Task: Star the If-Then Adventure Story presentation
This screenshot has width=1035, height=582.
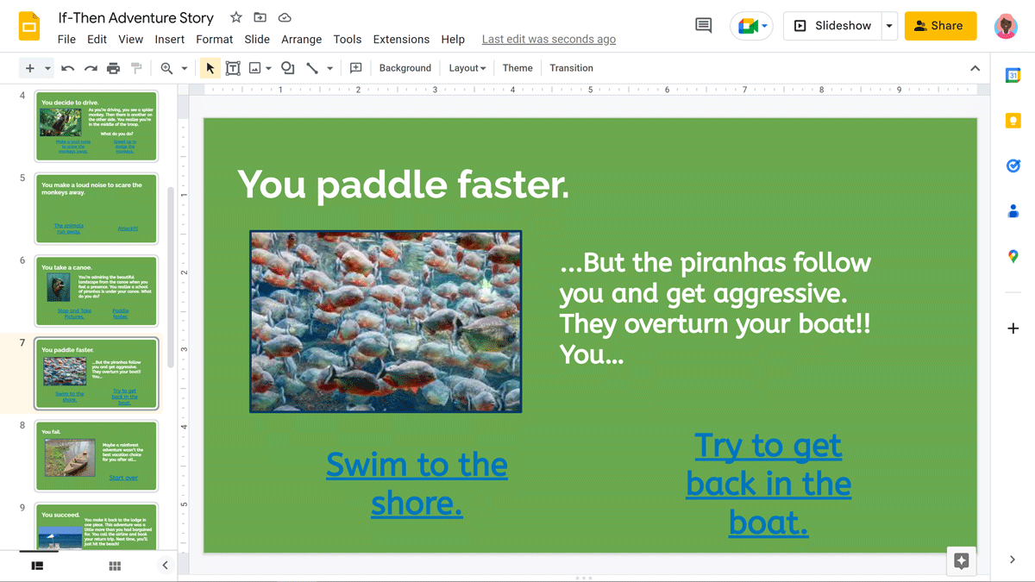Action: (x=235, y=17)
